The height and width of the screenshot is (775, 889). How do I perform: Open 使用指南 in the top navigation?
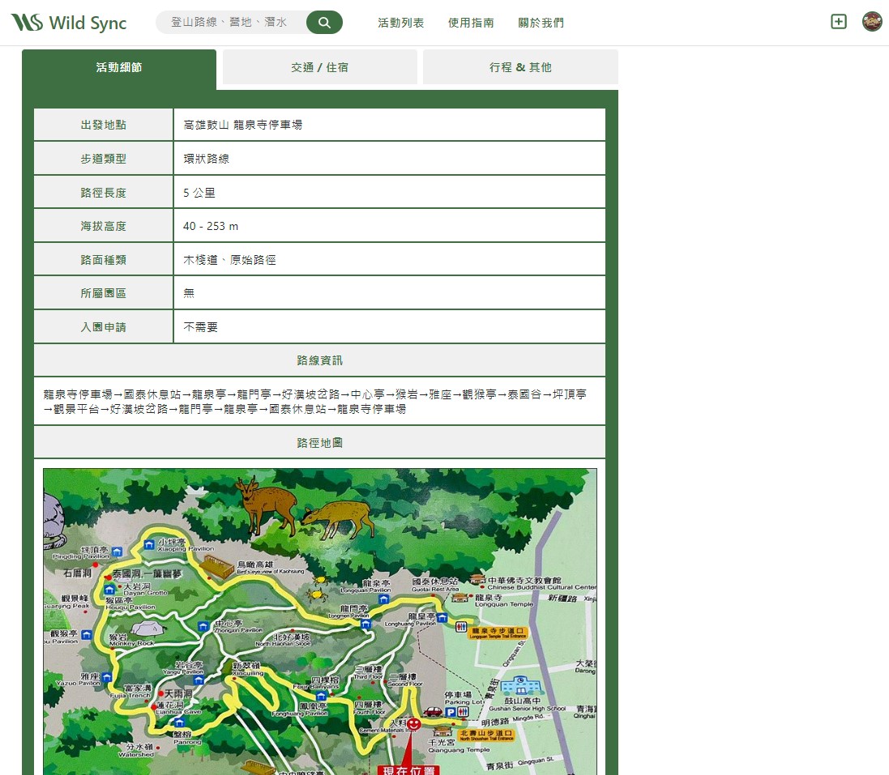[471, 23]
